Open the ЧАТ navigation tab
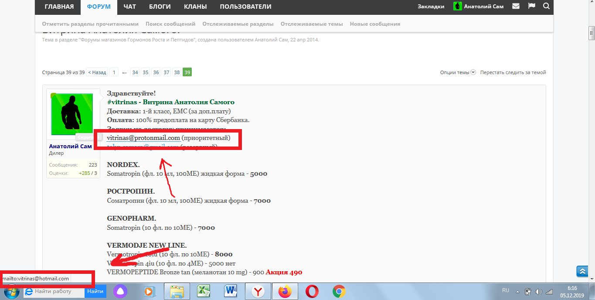 (x=129, y=7)
